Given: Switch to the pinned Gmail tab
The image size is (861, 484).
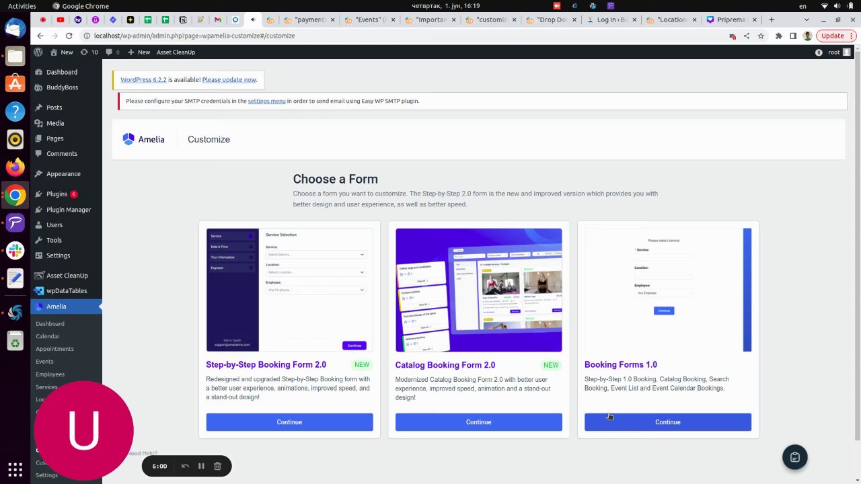Looking at the screenshot, I should pos(217,19).
